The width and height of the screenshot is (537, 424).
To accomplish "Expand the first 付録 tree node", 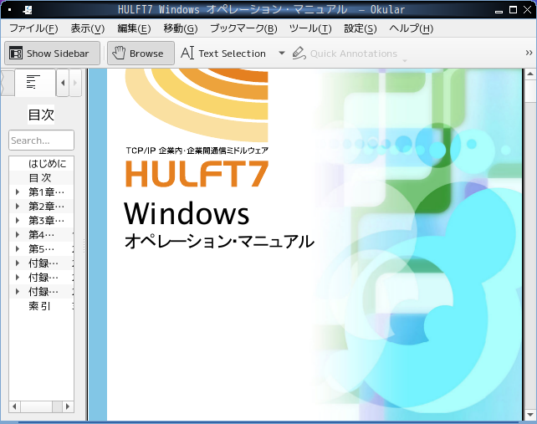I will point(17,263).
